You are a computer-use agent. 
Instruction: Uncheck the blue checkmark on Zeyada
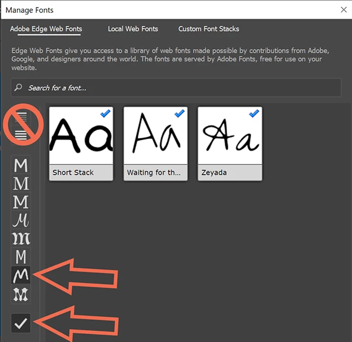[254, 114]
